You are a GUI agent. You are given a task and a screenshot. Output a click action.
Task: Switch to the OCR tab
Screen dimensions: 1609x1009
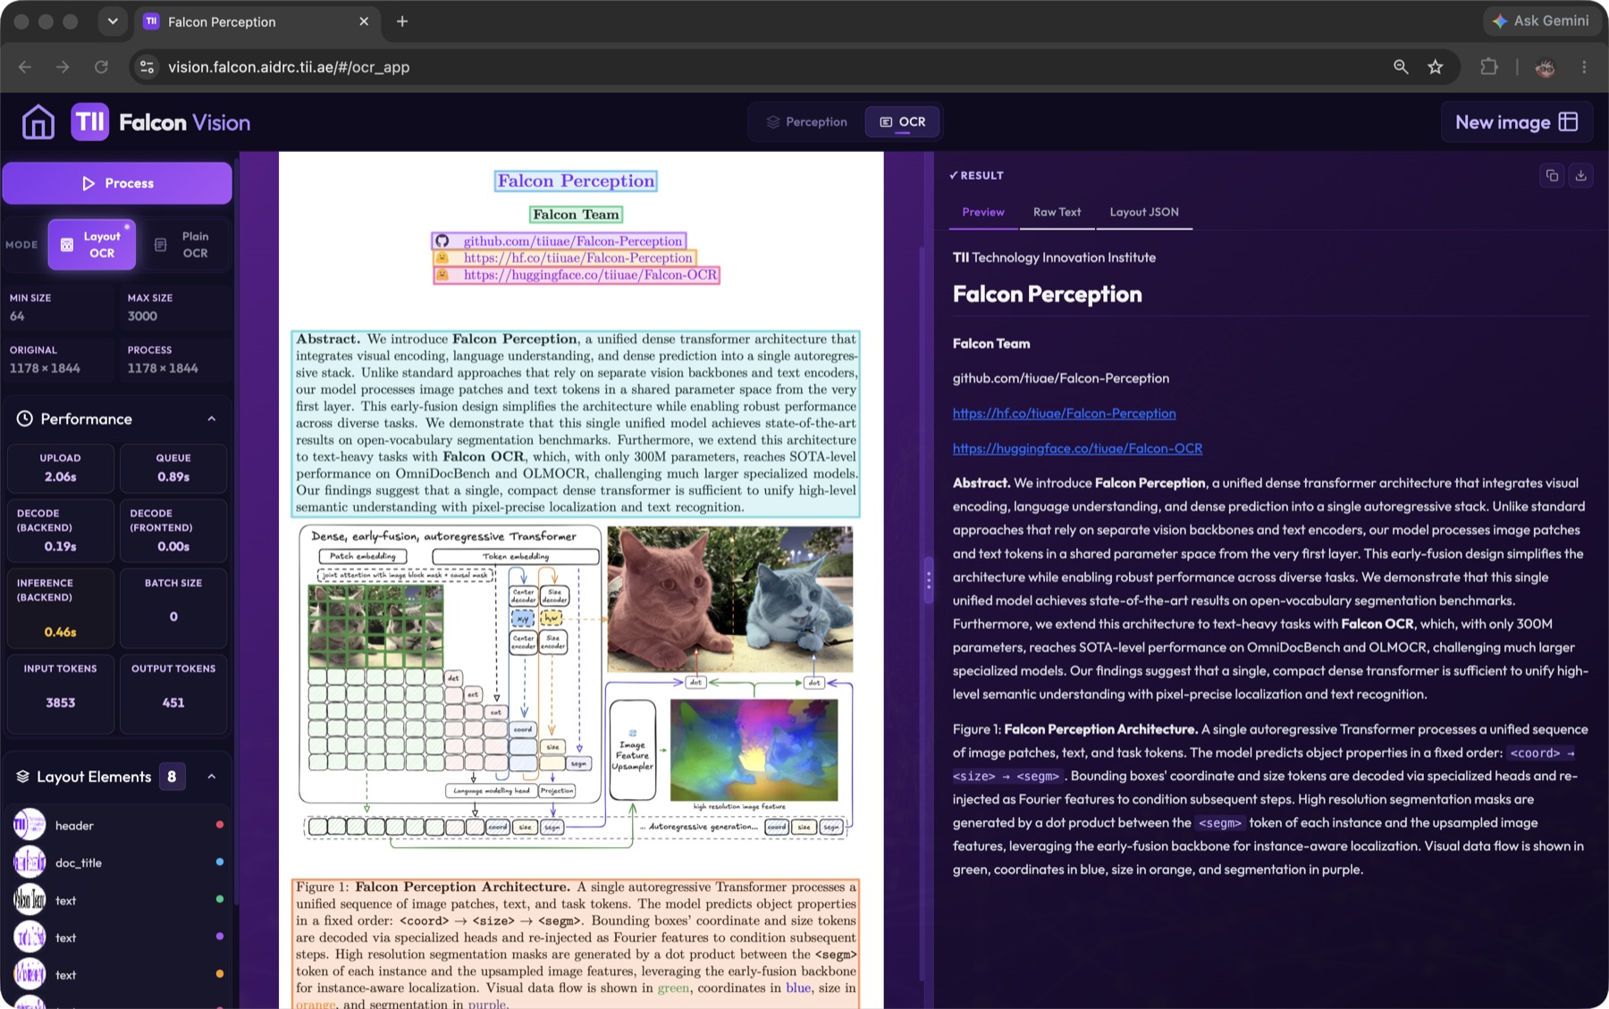click(x=903, y=122)
